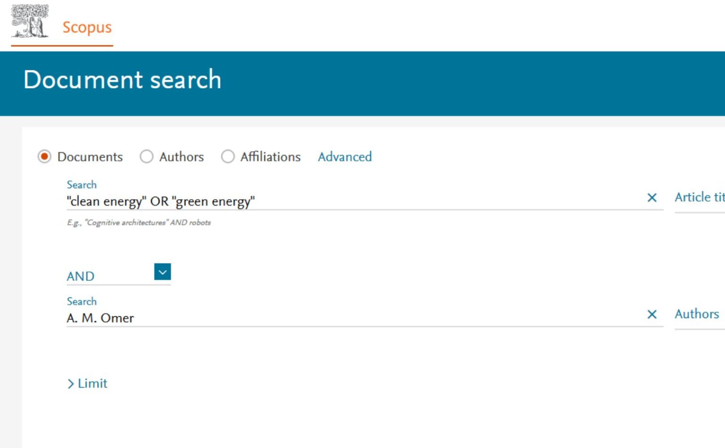Select the Documents search radio button
This screenshot has height=448, width=725.
coord(45,156)
